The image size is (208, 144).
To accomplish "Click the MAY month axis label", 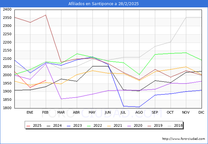I will (x=92, y=112).
